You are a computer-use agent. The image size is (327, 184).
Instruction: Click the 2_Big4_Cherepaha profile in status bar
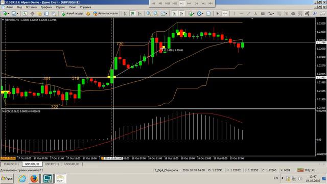(x=166, y=170)
